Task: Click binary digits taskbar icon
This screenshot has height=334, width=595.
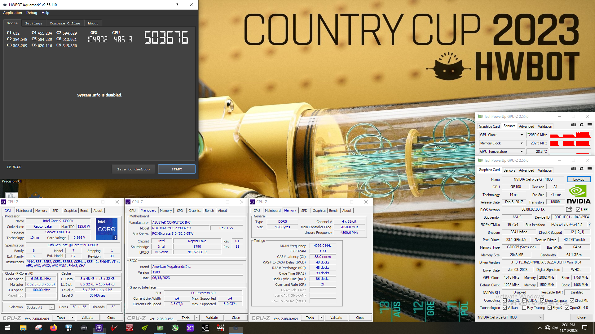Action: pos(221,328)
